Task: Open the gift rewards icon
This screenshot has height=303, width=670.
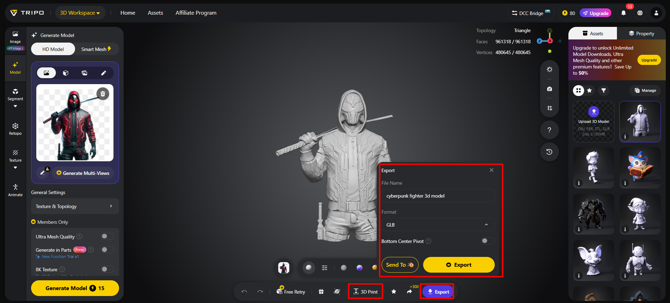Action: pyautogui.click(x=321, y=291)
